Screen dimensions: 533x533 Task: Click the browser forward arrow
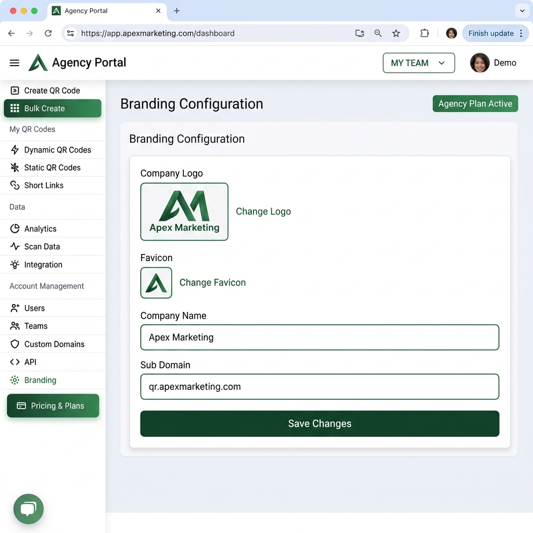[x=30, y=33]
